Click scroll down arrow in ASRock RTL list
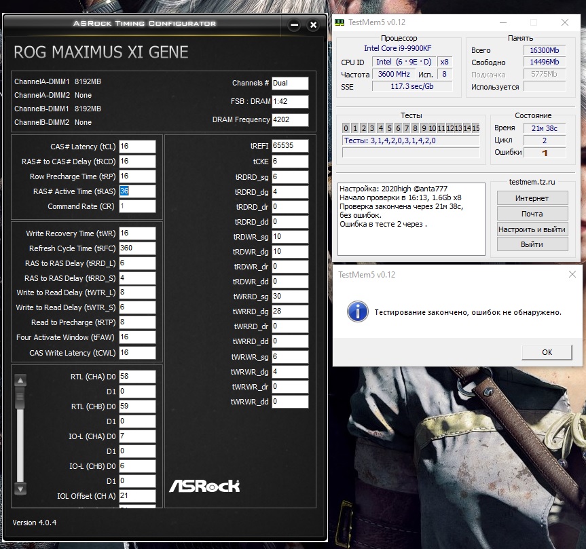The width and height of the screenshot is (586, 549). point(20,489)
